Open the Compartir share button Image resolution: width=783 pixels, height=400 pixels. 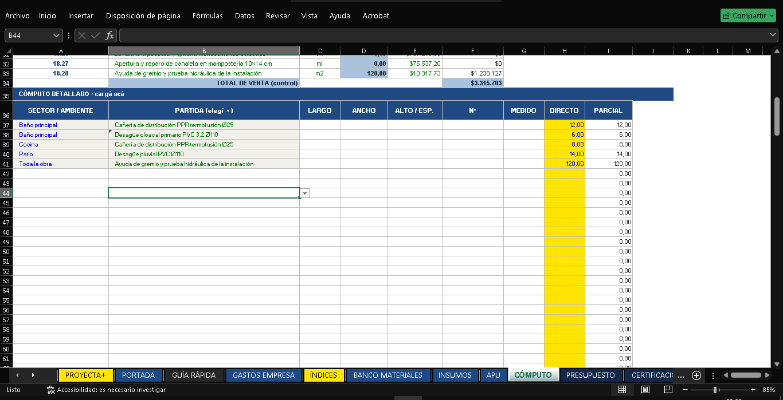click(x=747, y=15)
